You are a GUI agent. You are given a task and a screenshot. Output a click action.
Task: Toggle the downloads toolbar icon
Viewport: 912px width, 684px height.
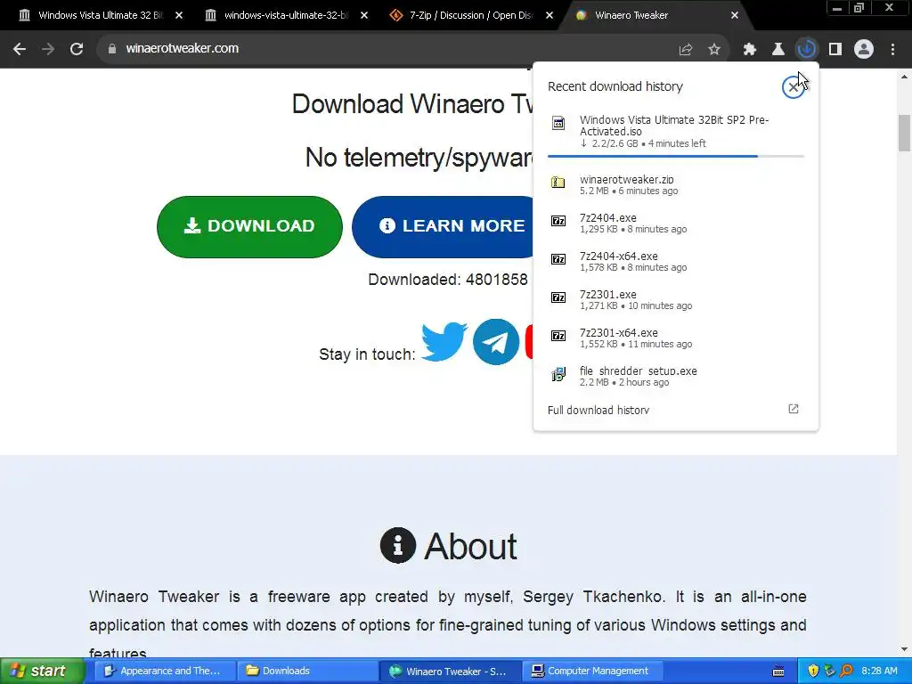807,50
